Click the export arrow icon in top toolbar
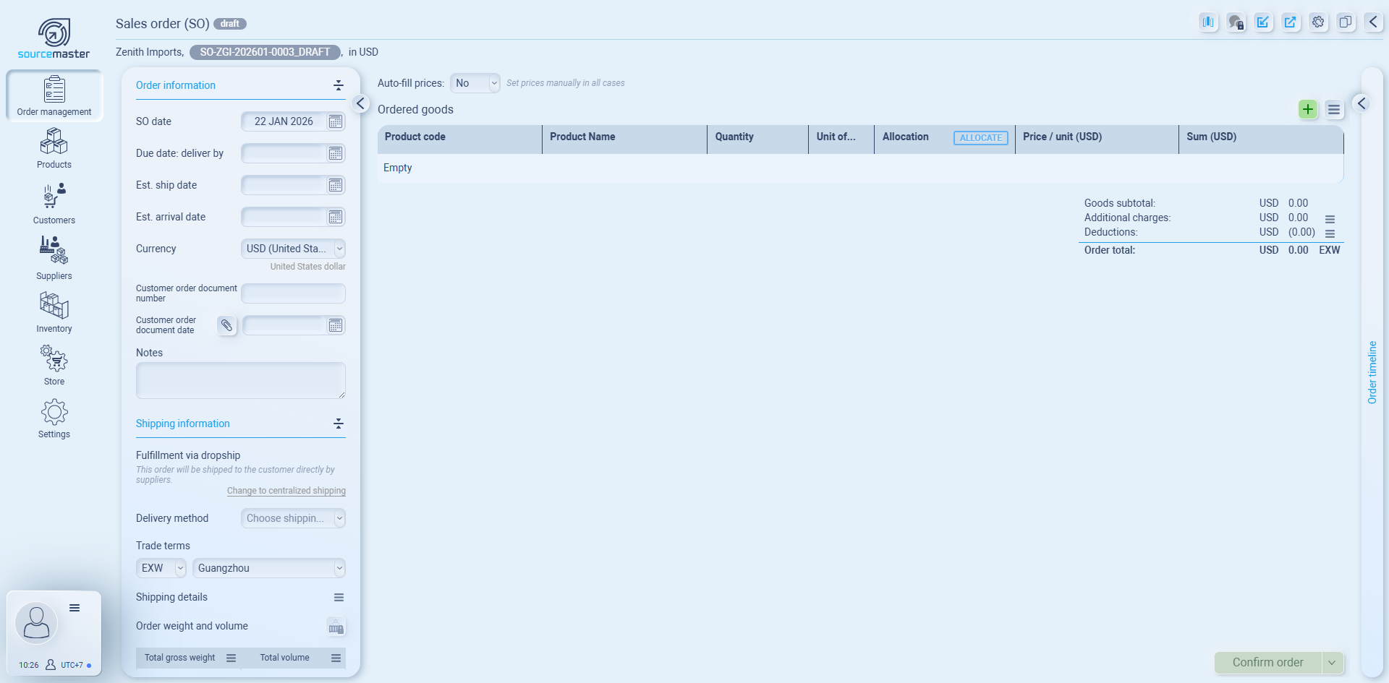The height and width of the screenshot is (683, 1389). point(1291,22)
